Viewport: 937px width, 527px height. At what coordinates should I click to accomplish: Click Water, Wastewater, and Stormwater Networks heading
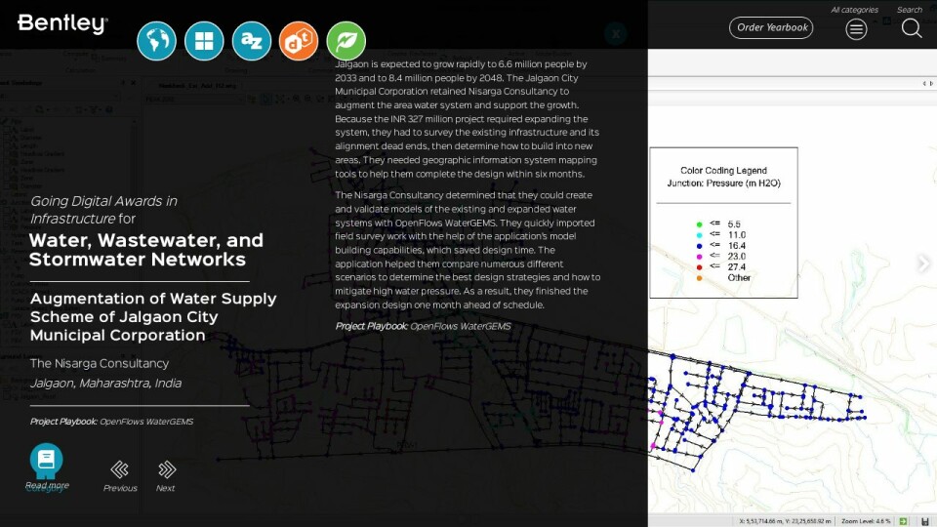click(145, 250)
